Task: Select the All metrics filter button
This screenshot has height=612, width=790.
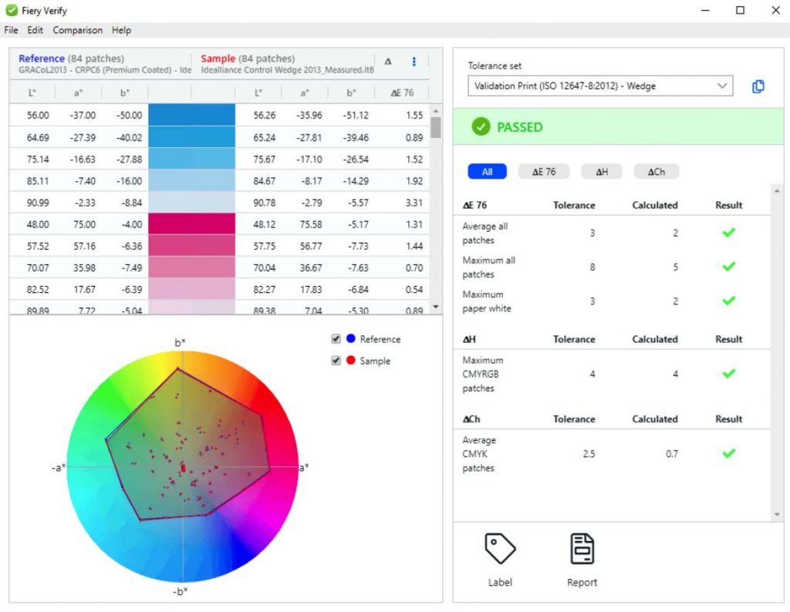Action: click(x=487, y=171)
